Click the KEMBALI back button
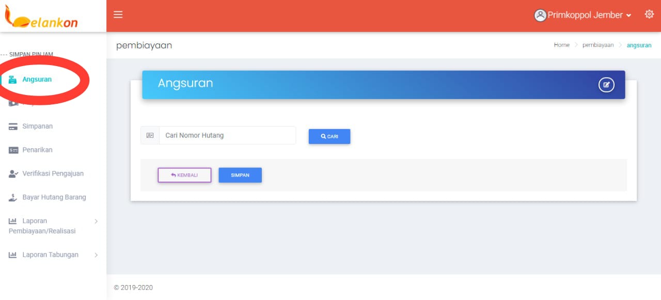Image resolution: width=661 pixels, height=300 pixels. (x=184, y=175)
